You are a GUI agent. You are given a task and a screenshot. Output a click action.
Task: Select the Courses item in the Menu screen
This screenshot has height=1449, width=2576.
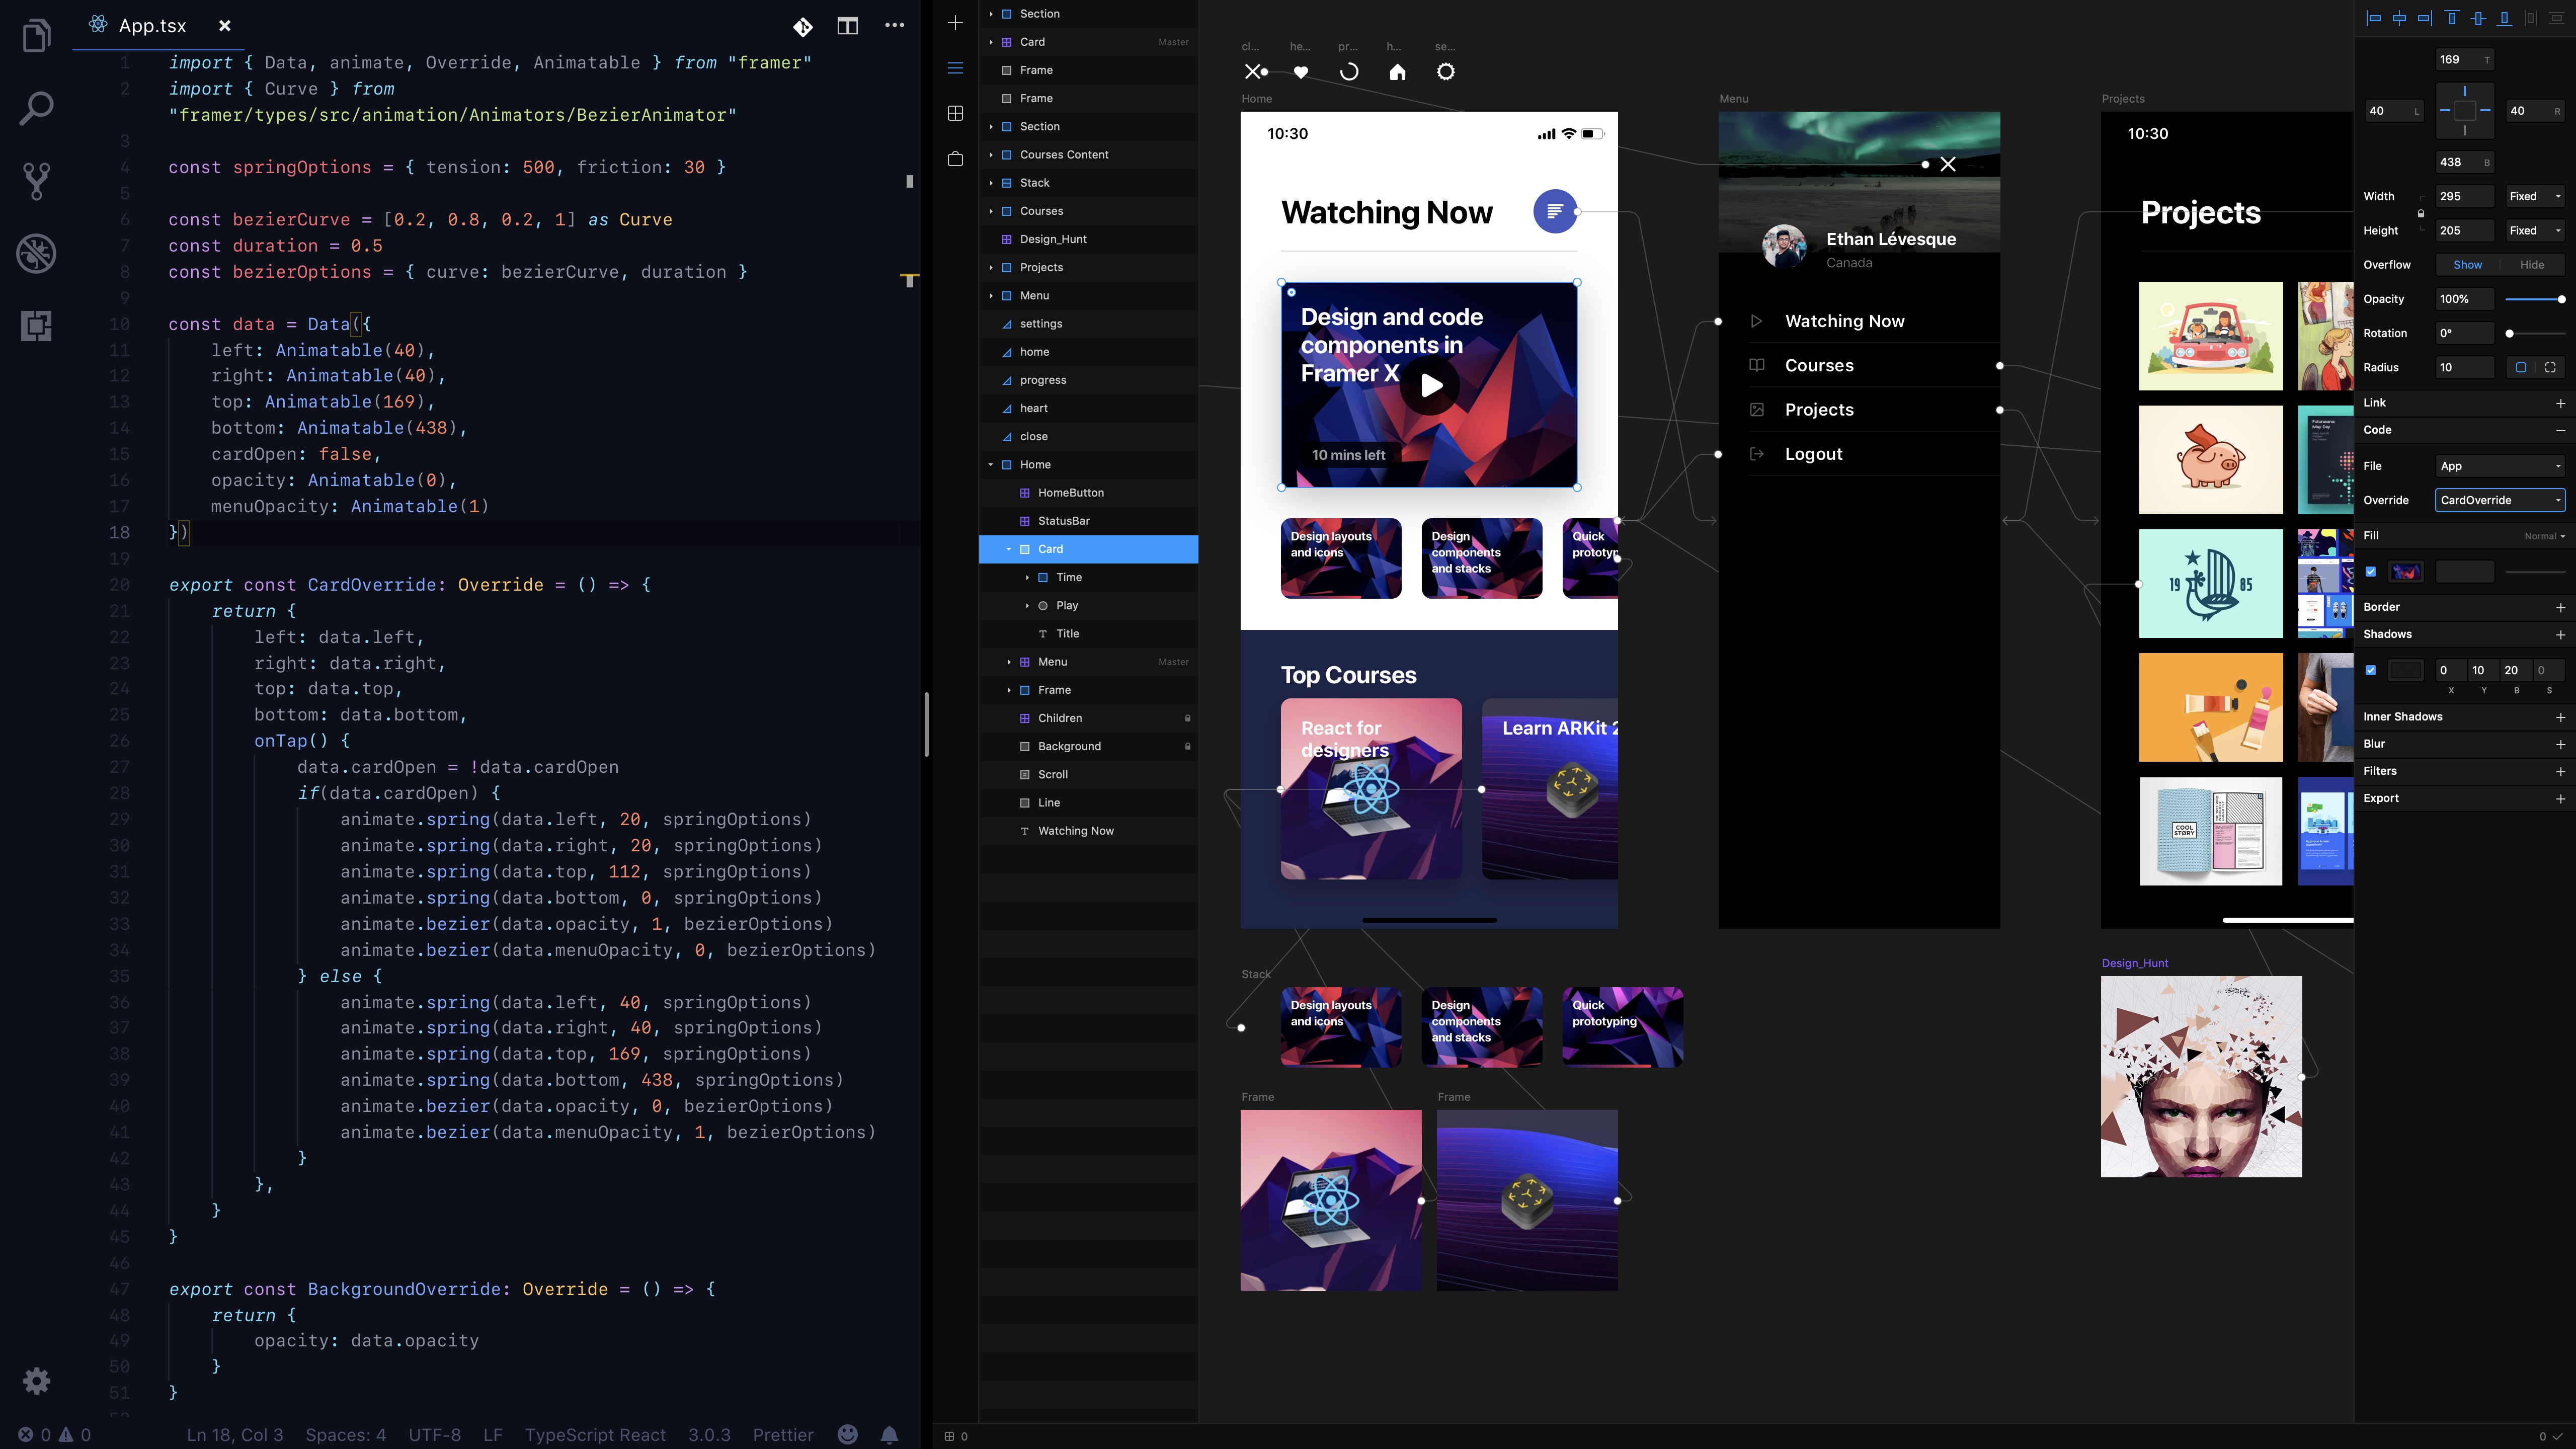coord(1819,366)
